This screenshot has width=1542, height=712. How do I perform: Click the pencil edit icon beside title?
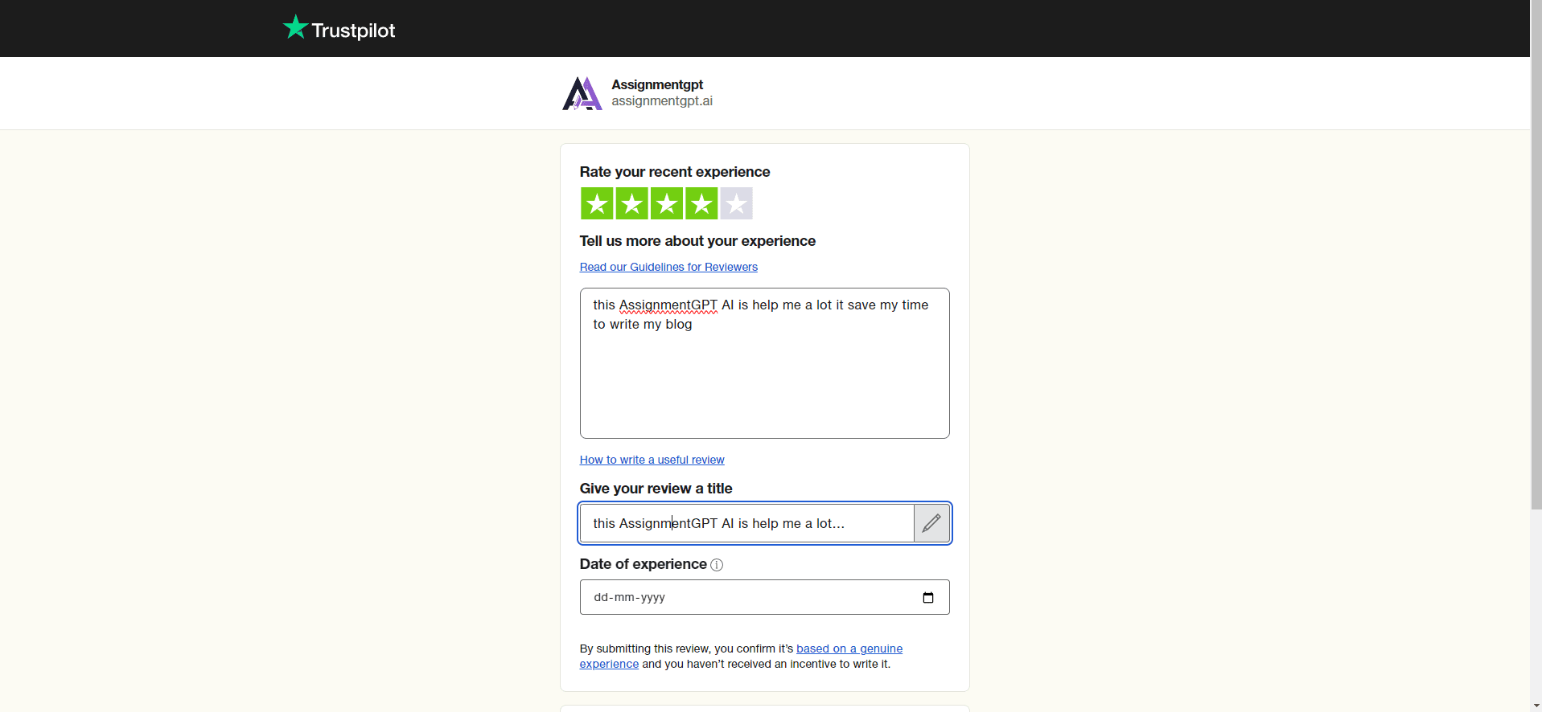click(x=931, y=523)
